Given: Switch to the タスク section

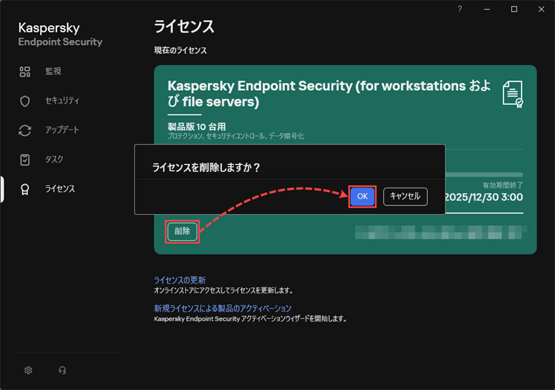Looking at the screenshot, I should coord(54,160).
